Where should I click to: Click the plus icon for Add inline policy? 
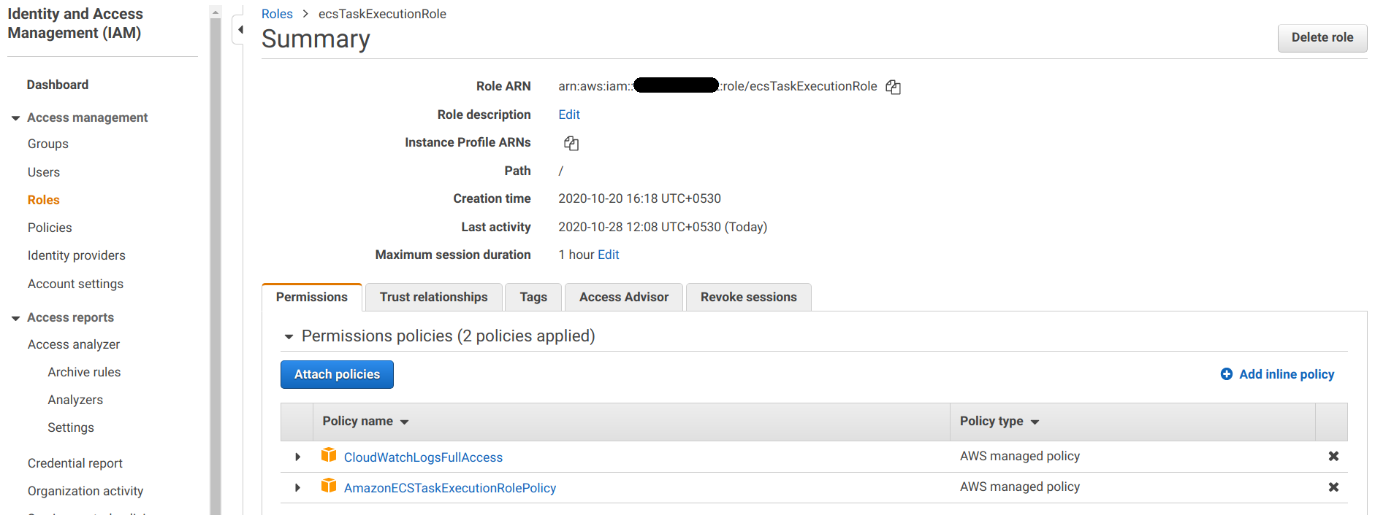point(1226,374)
